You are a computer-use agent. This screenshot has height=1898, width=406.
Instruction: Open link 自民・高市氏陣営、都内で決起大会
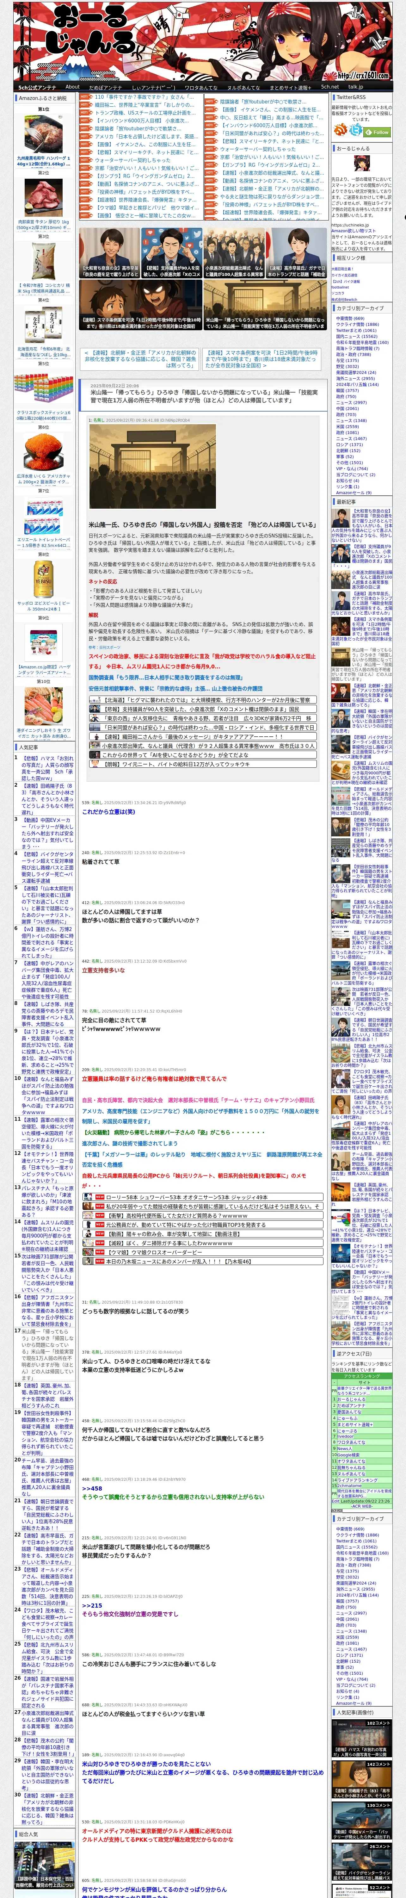[x=198, y=1100]
